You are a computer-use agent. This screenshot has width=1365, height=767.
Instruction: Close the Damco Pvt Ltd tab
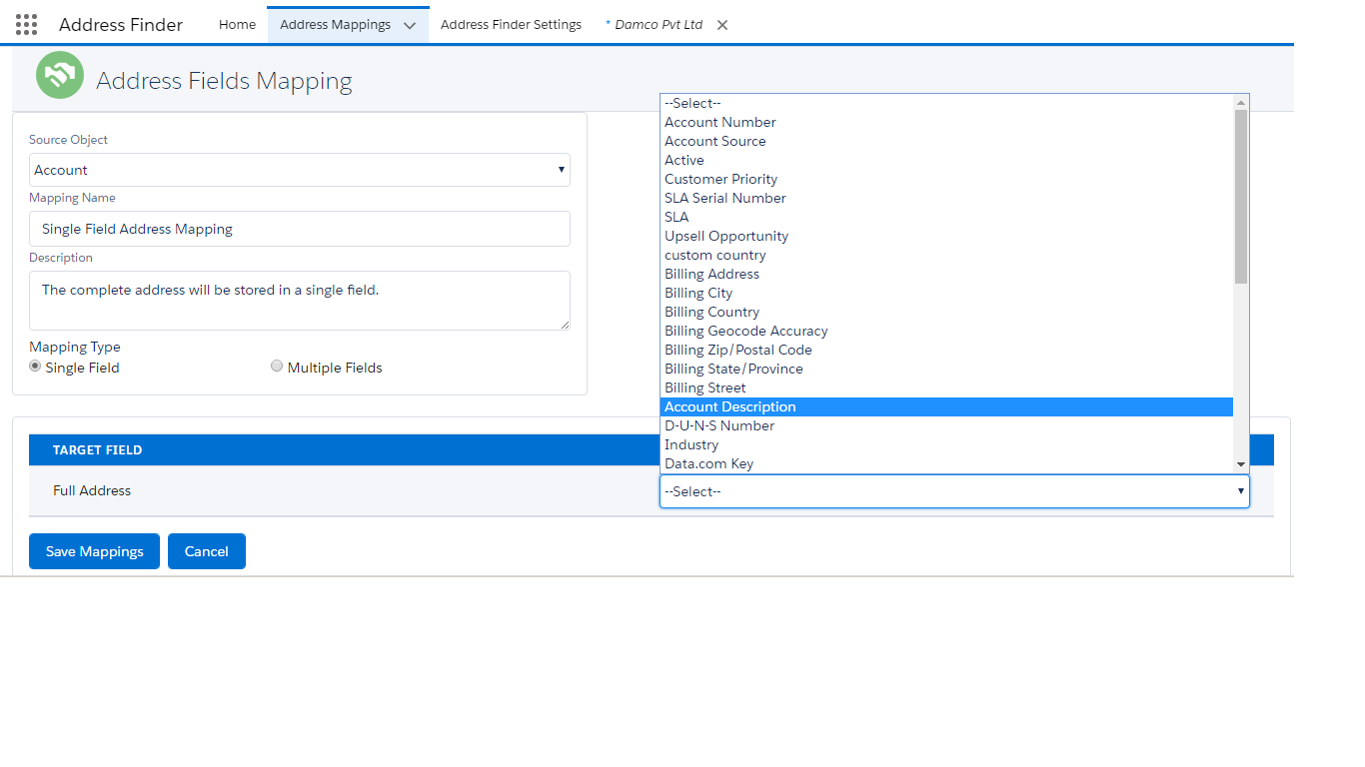tap(722, 24)
